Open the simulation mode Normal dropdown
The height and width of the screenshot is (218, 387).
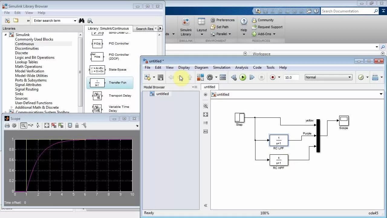(328, 77)
